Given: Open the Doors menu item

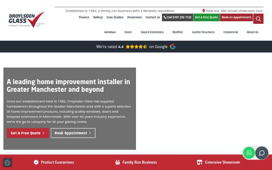Looking at the screenshot, I should click(128, 32).
